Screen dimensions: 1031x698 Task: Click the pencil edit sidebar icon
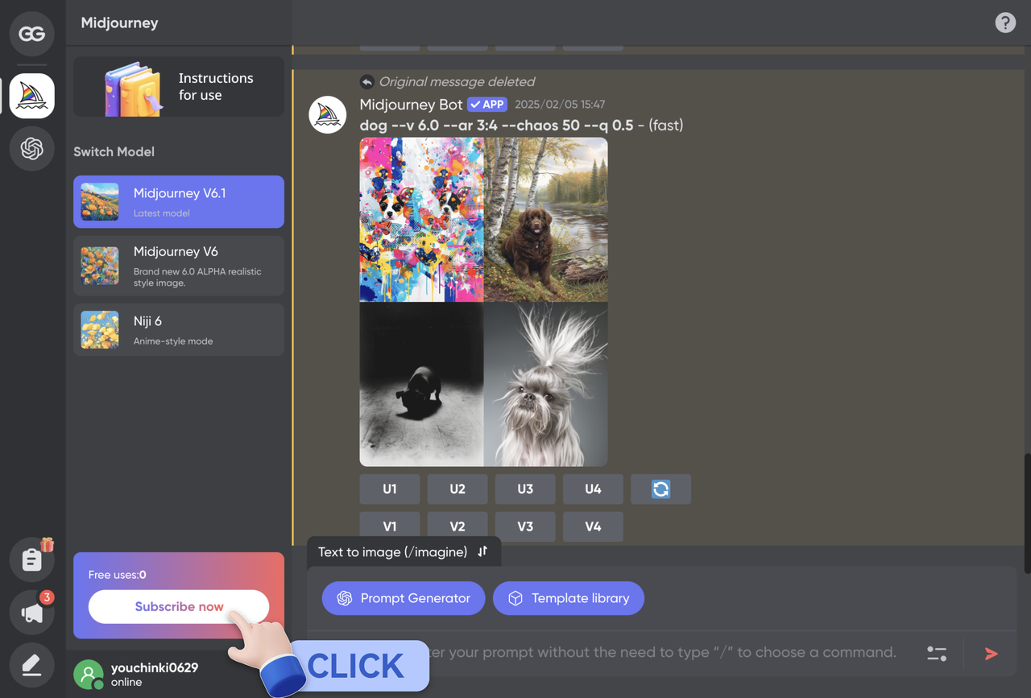click(32, 665)
